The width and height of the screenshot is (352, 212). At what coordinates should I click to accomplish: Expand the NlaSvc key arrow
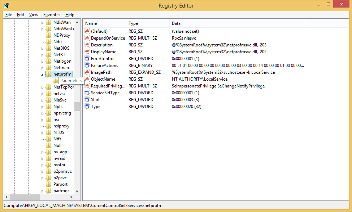42,100
